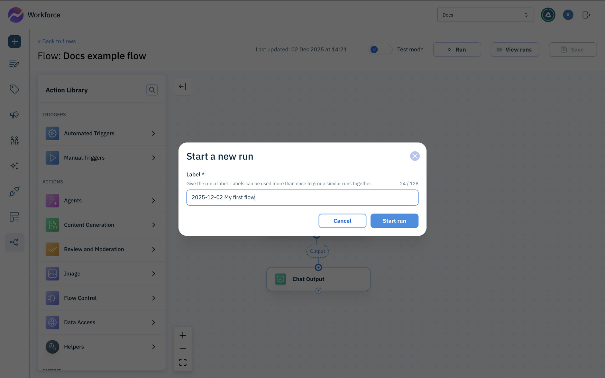Click the JL avatar circle

point(568,14)
